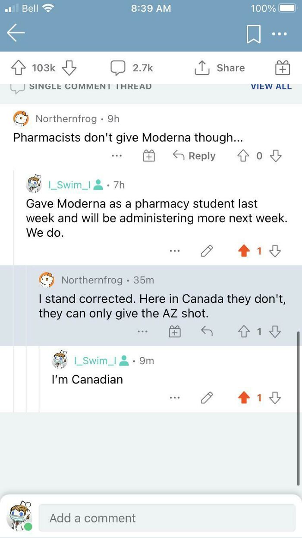Downvote the 'I'm Canadian' comment
The height and width of the screenshot is (538, 302).
click(275, 398)
